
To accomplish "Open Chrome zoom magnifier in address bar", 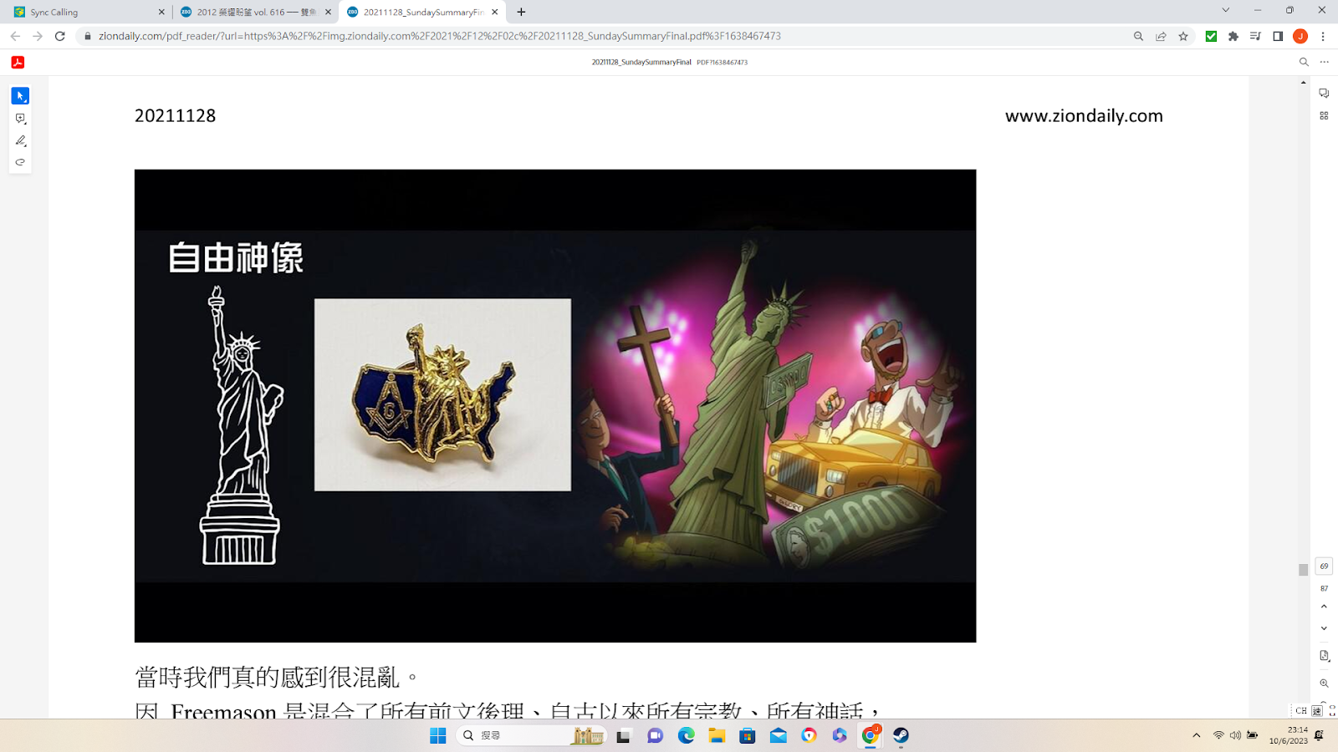I will pyautogui.click(x=1138, y=36).
